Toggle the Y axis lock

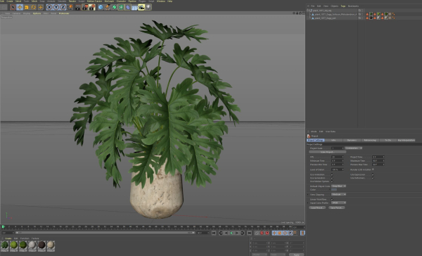(x=56, y=7)
